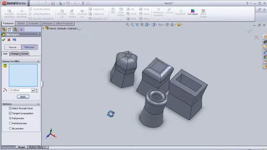Click the Zoom to Fit icon
The width and height of the screenshot is (267, 150).
127,25
